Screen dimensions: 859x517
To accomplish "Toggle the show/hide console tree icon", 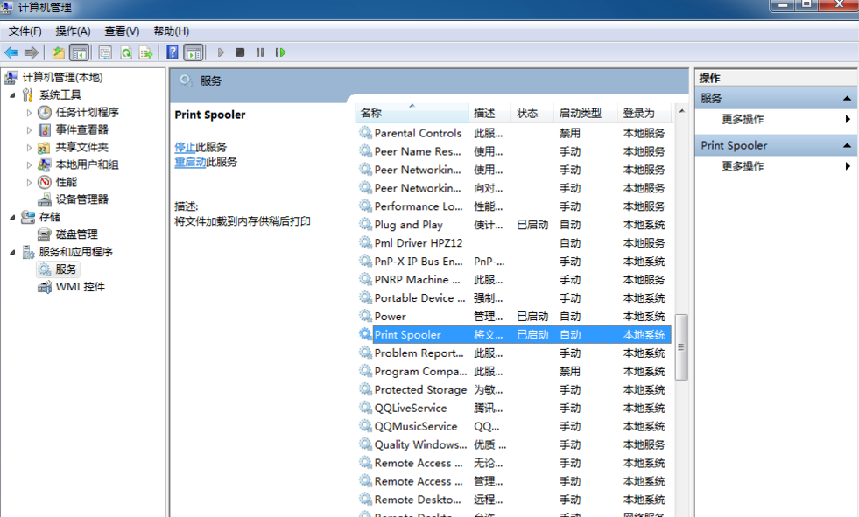I will tap(80, 52).
